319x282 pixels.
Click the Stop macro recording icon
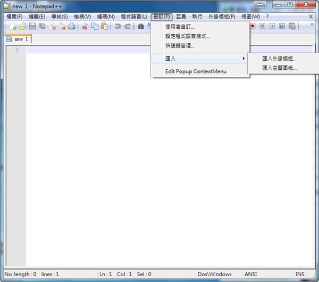point(263,26)
